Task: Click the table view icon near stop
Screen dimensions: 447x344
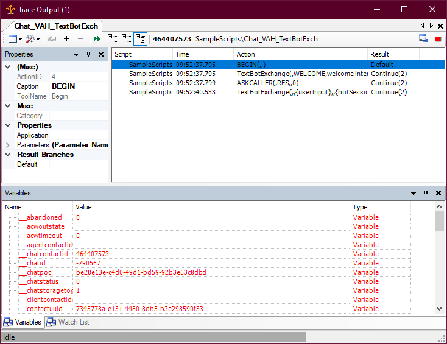Action: 424,39
